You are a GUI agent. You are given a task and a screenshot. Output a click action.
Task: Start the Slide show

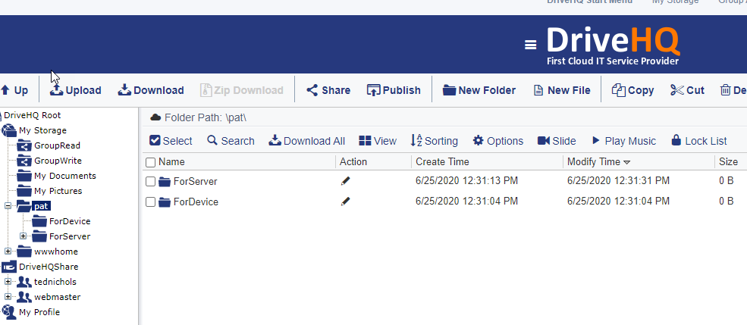point(557,141)
